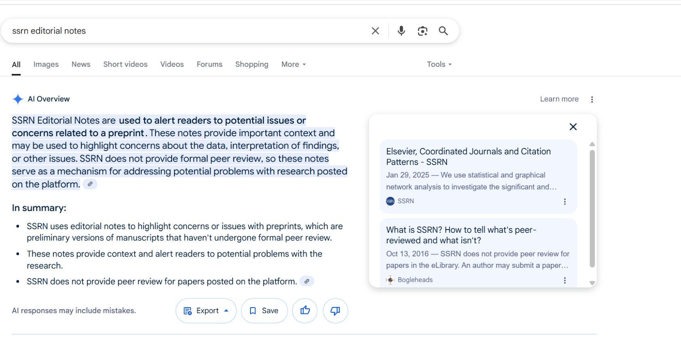The image size is (681, 348).
Task: Start voice search with microphone icon
Action: click(x=401, y=31)
